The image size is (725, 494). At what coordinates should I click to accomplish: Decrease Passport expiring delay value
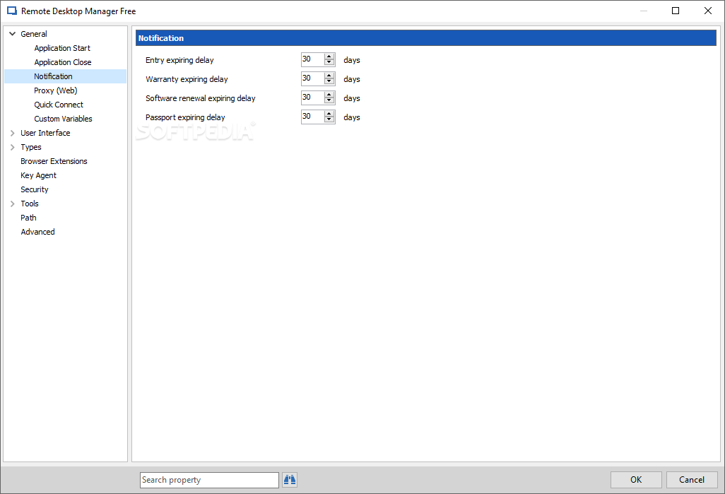click(329, 119)
